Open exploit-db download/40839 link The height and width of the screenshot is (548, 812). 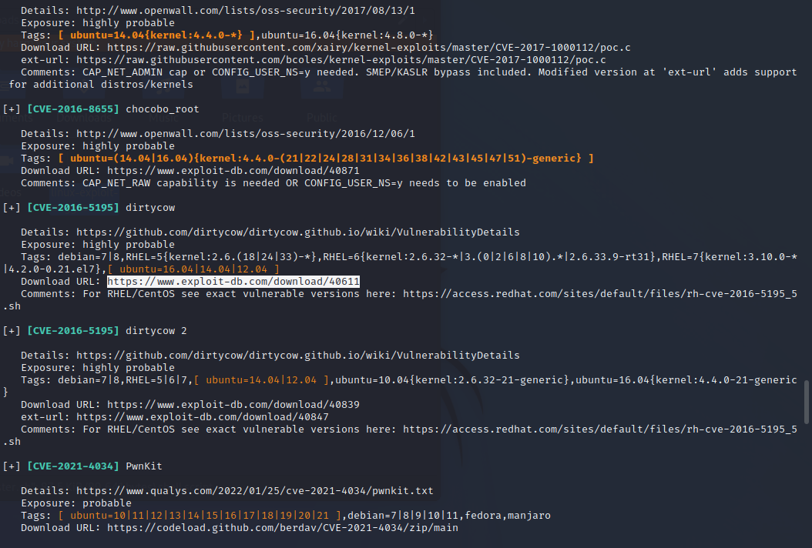tap(233, 405)
